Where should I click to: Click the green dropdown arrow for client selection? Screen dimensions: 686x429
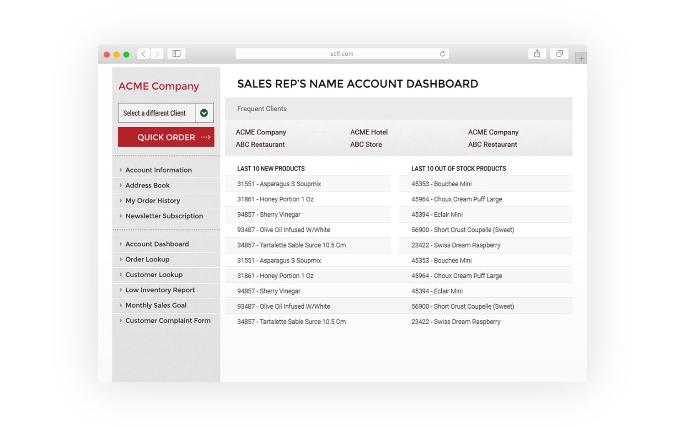[x=204, y=113]
